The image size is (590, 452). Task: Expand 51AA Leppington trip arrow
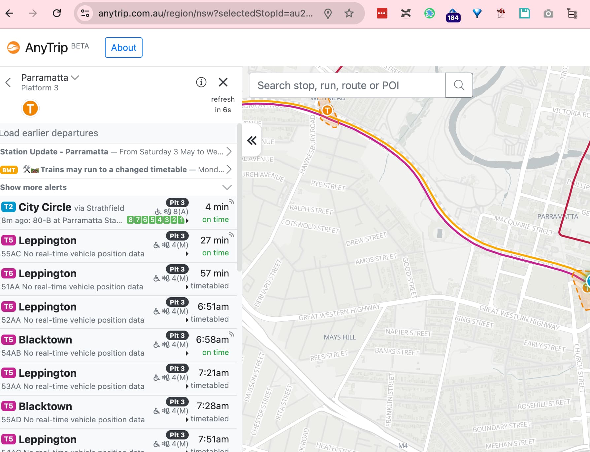[187, 287]
